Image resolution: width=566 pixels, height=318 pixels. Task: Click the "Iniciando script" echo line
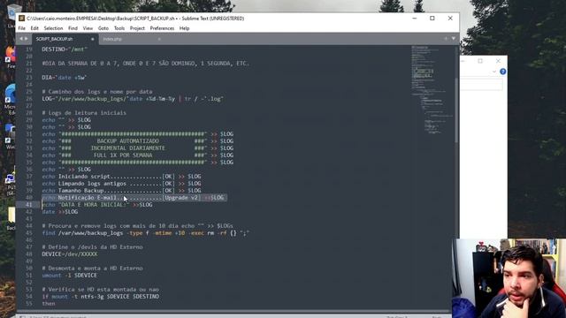point(122,177)
